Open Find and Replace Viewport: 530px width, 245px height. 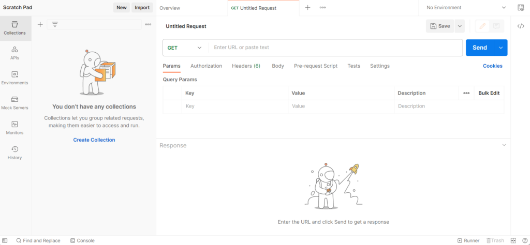point(38,241)
